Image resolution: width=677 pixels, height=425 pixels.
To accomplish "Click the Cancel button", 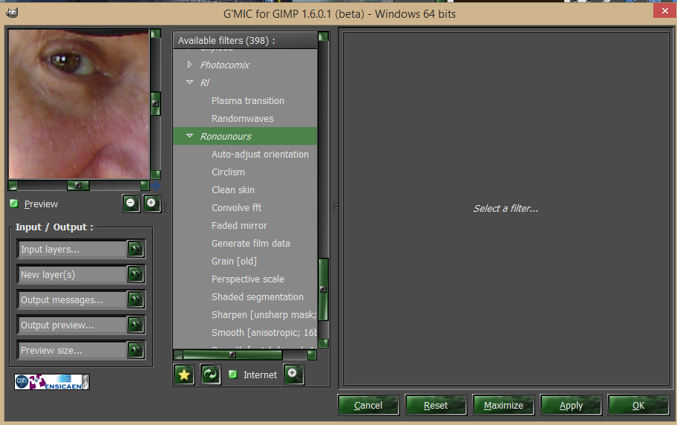I will [368, 405].
